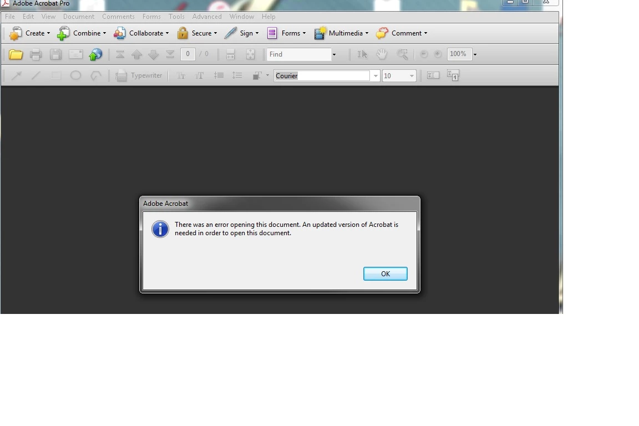The height and width of the screenshot is (426, 639).
Task: Open the Find options dropdown arrow
Action: [x=334, y=54]
